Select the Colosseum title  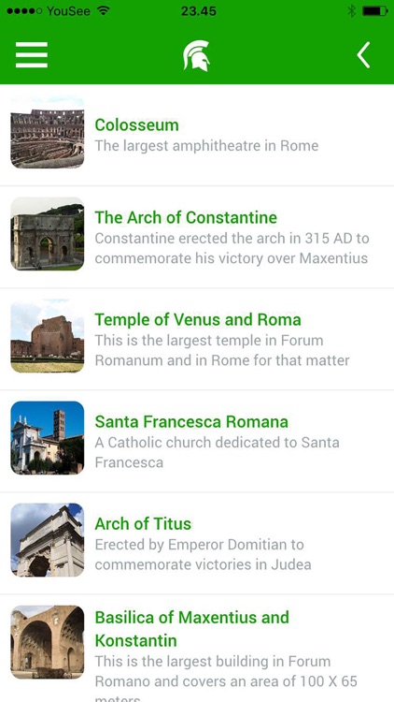(136, 124)
